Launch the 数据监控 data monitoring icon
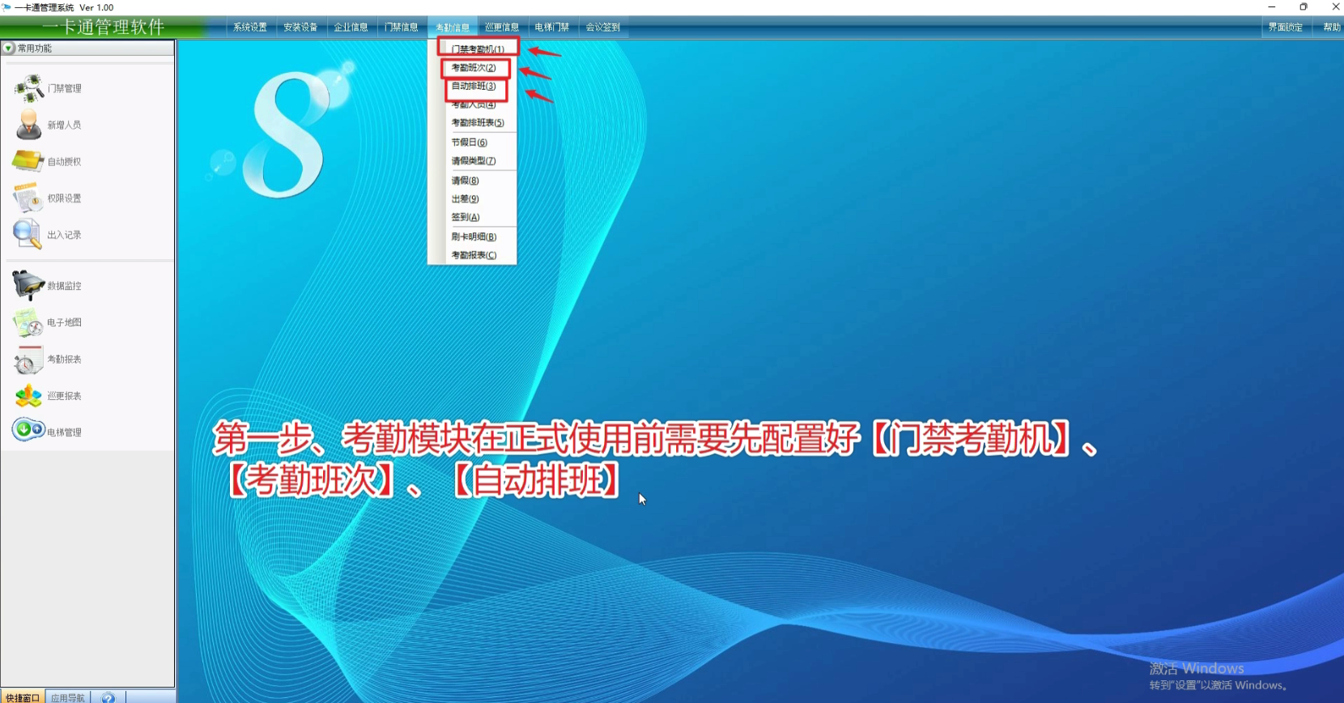Image resolution: width=1344 pixels, height=703 pixels. coord(28,285)
